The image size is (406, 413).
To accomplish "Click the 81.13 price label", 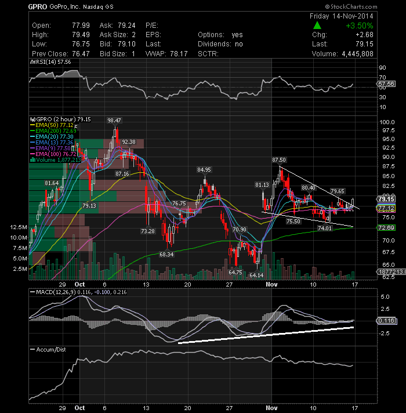I will point(262,185).
